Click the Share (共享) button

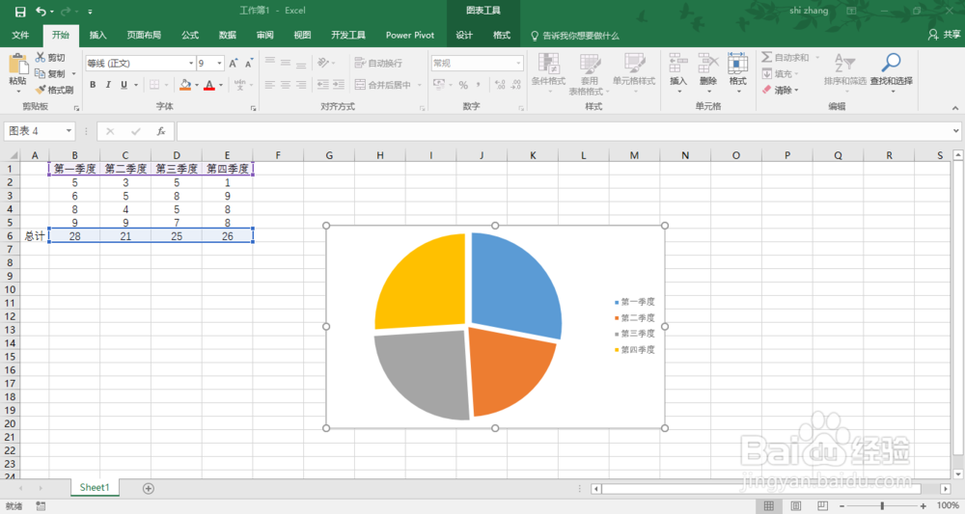click(x=944, y=35)
